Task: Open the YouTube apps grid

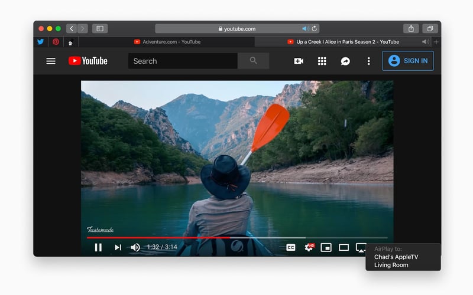Action: point(322,61)
